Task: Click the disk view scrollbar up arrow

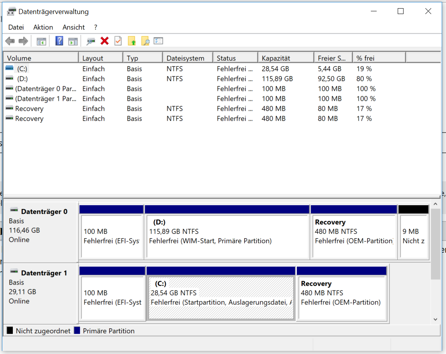Action: pyautogui.click(x=435, y=204)
